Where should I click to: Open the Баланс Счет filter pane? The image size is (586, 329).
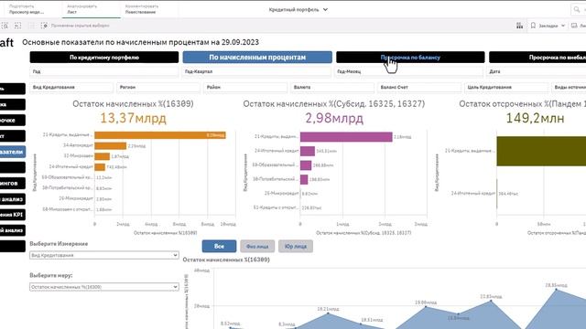pos(419,88)
